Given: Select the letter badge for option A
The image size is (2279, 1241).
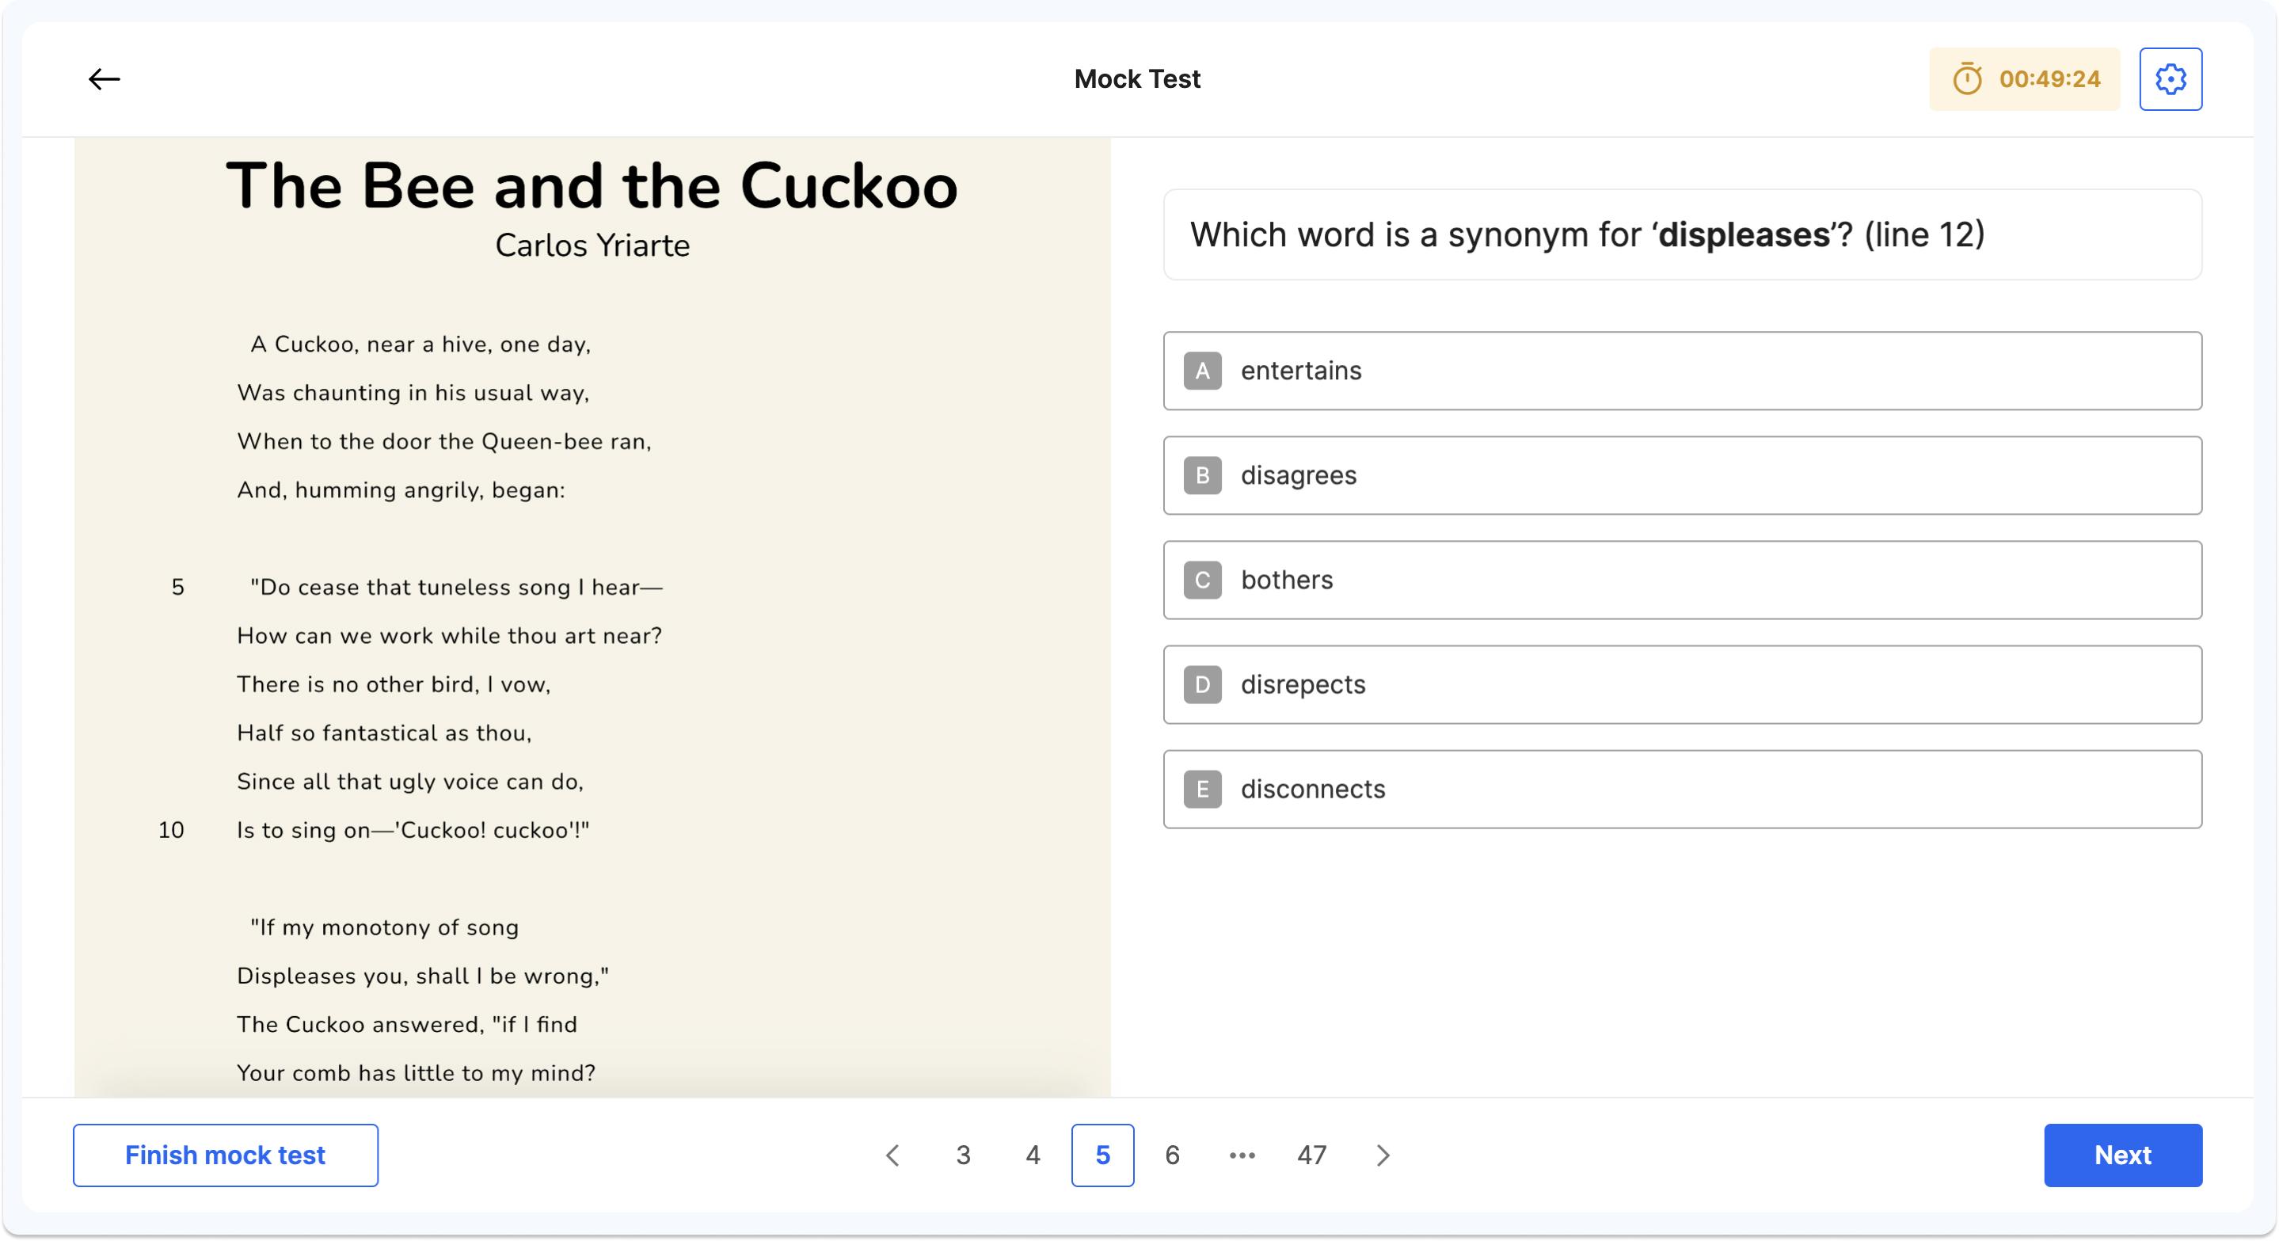Looking at the screenshot, I should 1202,371.
